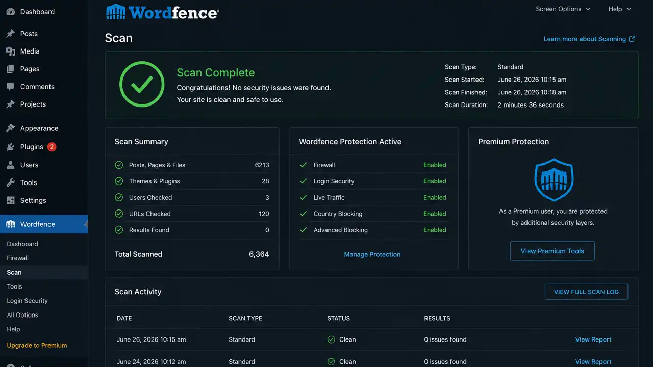
Task: Click the Tools wrench icon
Action: pos(10,182)
